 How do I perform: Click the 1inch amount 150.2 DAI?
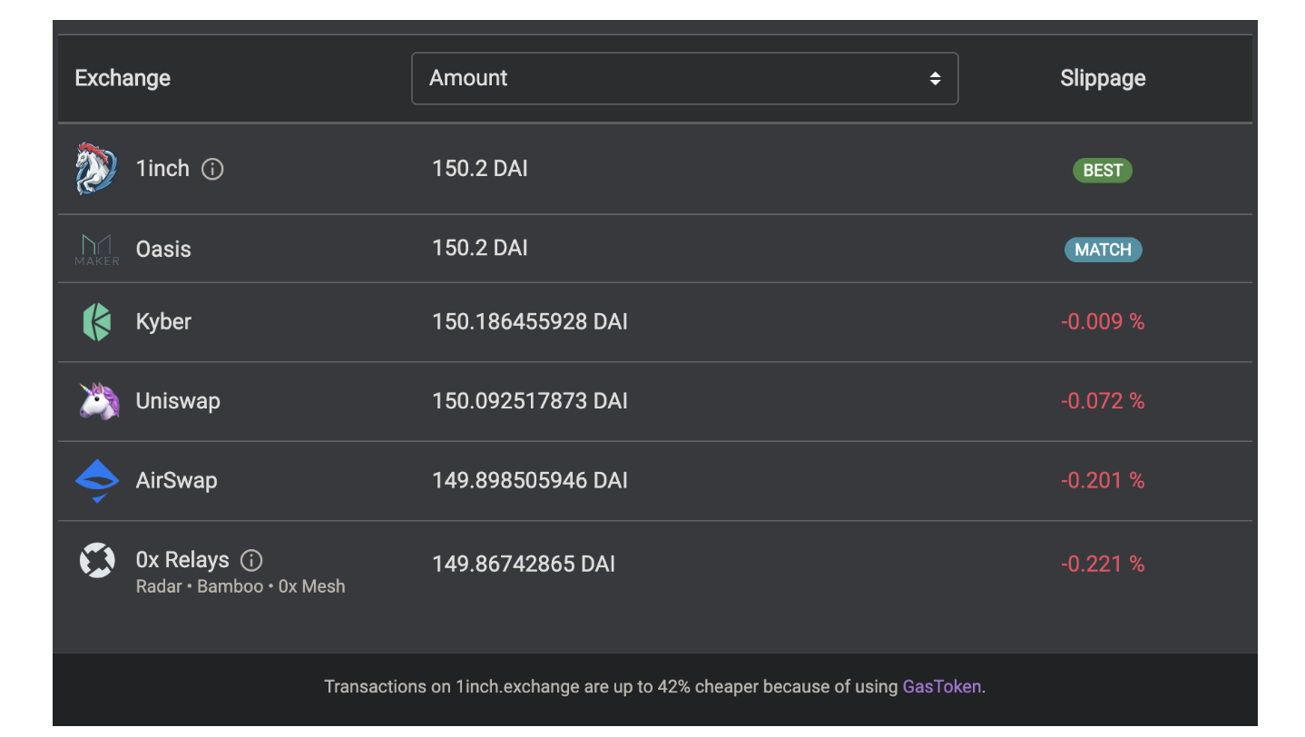(x=480, y=169)
